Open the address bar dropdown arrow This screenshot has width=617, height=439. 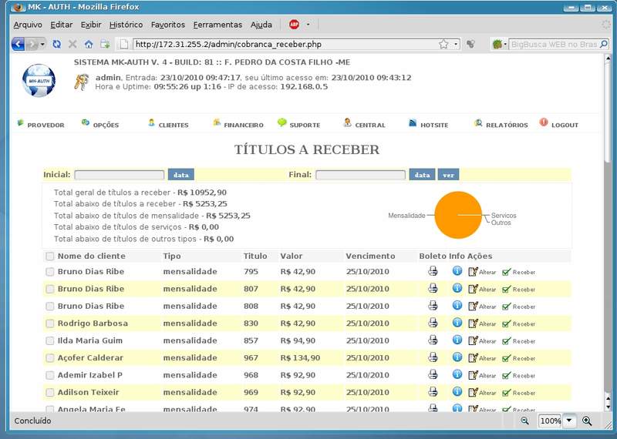click(456, 44)
